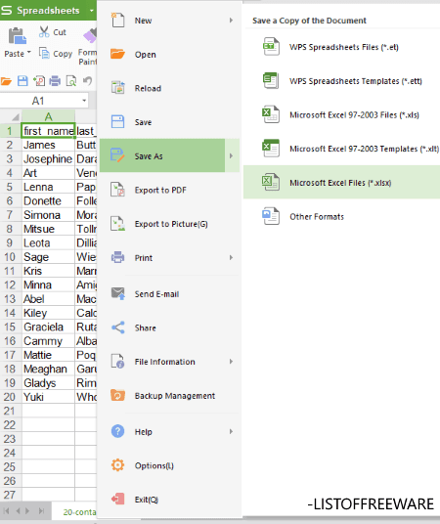Choose Microsoft Excel 97-2003 Files (*.xls)
This screenshot has height=524, width=440.
tap(341, 115)
